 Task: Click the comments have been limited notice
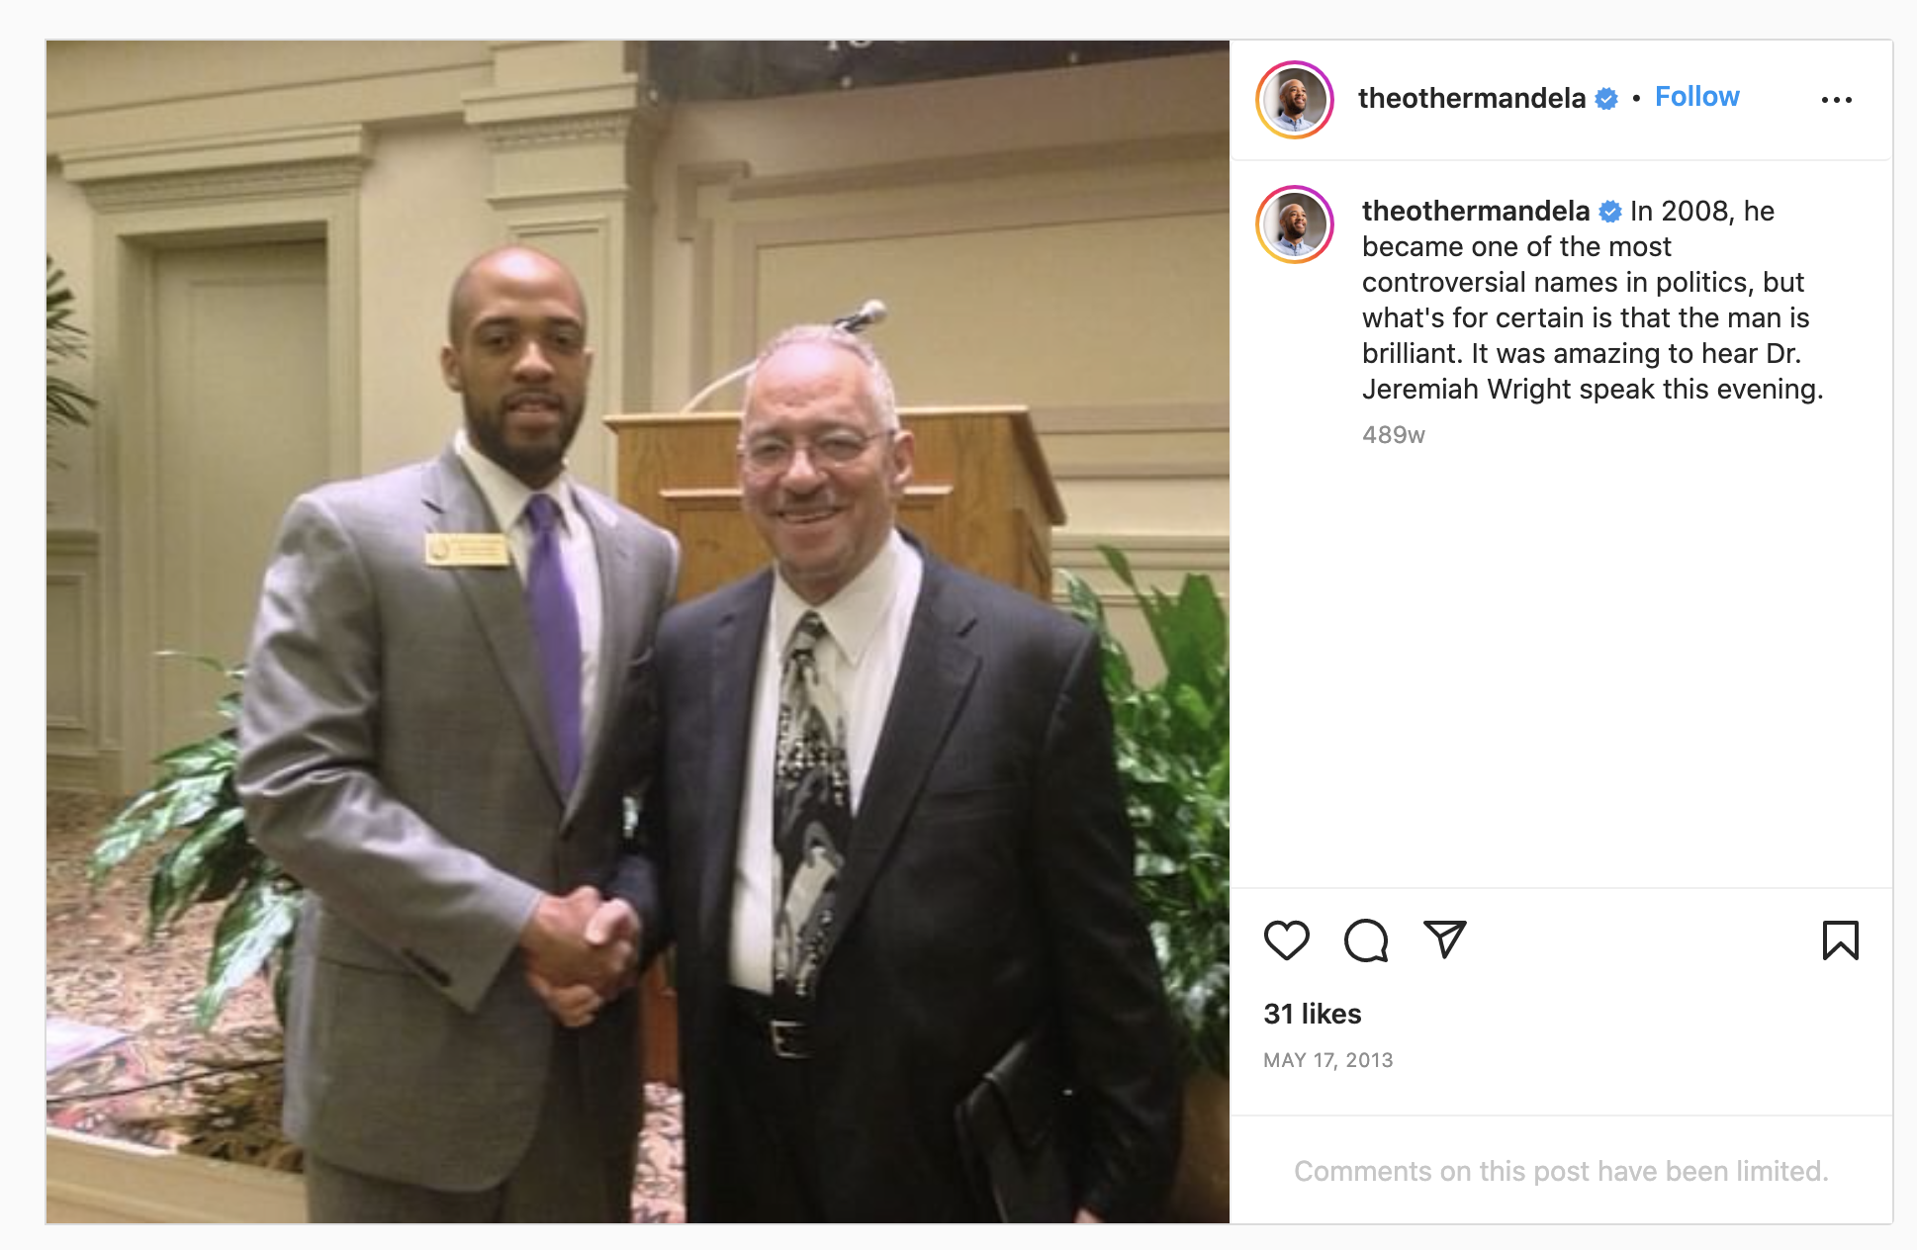1561,1171
